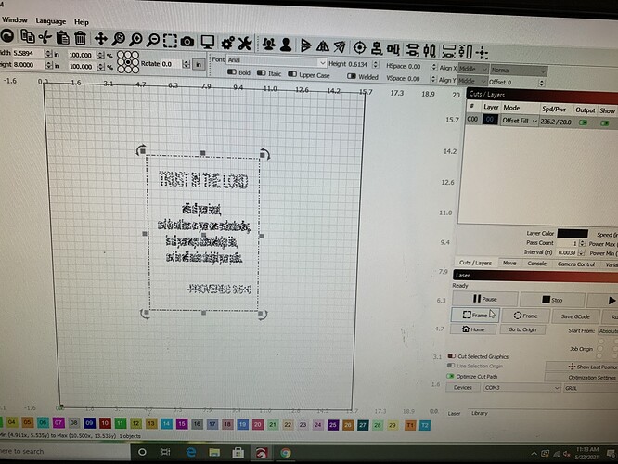Viewport: 618px width, 464px height.
Task: Select the orange T1 palette swatch
Action: [x=410, y=425]
